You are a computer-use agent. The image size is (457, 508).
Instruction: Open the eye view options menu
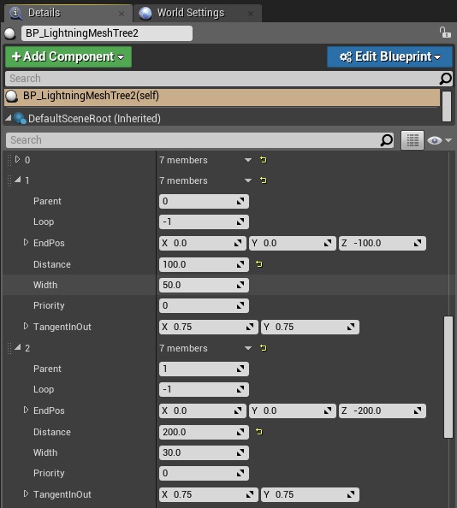tap(439, 140)
